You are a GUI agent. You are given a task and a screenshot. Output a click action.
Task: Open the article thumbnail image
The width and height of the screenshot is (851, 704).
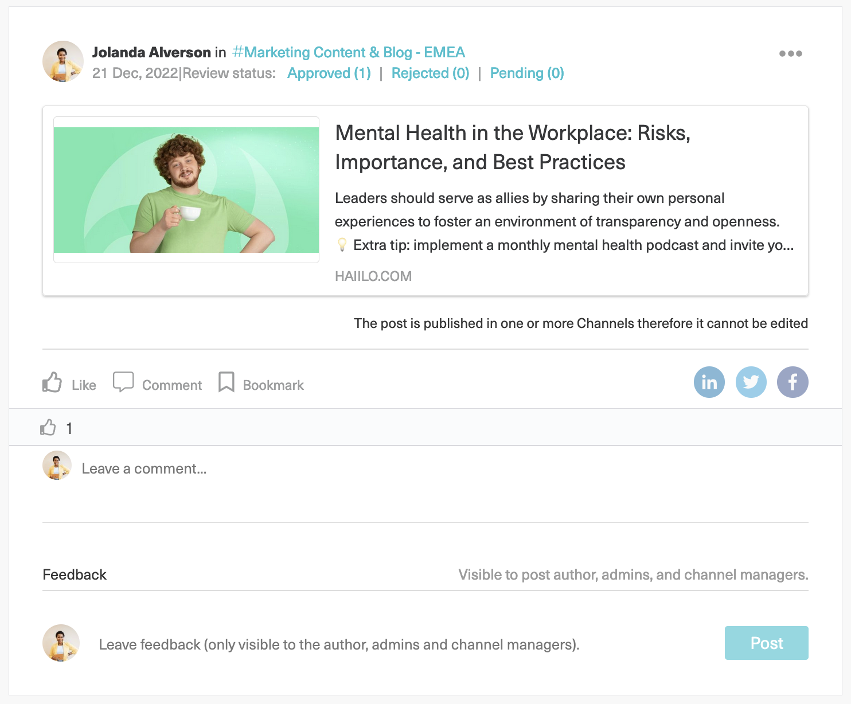(186, 190)
